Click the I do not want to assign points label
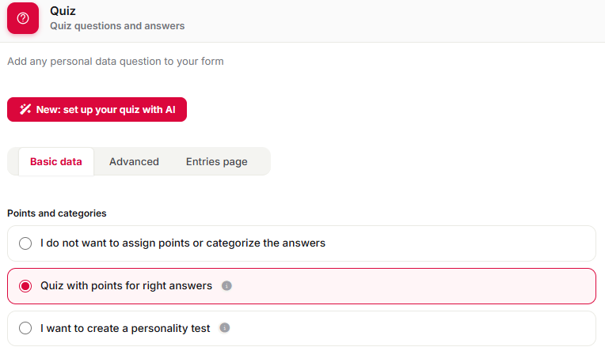Viewport: 605px width, 362px height. [183, 243]
